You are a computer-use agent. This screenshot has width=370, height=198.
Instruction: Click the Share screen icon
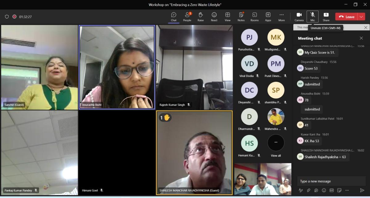pos(326,17)
